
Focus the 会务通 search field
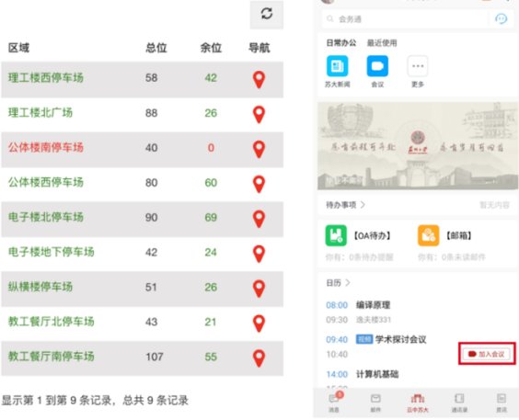pyautogui.click(x=406, y=18)
